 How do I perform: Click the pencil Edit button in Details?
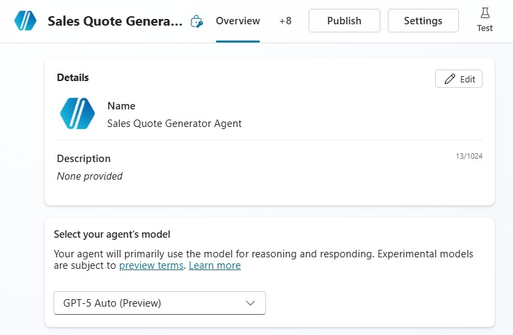(458, 79)
